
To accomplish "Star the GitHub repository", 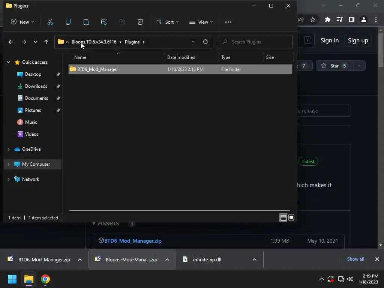I will tap(334, 66).
